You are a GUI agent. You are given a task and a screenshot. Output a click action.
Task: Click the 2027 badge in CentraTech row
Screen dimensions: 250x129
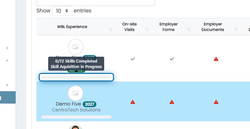point(90,104)
